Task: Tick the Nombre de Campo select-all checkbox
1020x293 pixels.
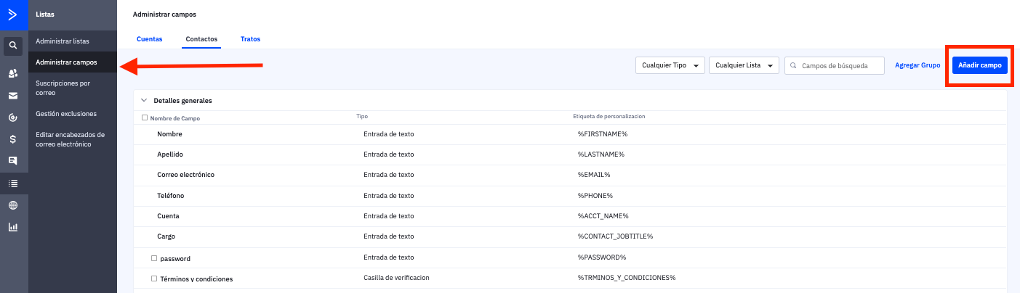Action: click(145, 117)
